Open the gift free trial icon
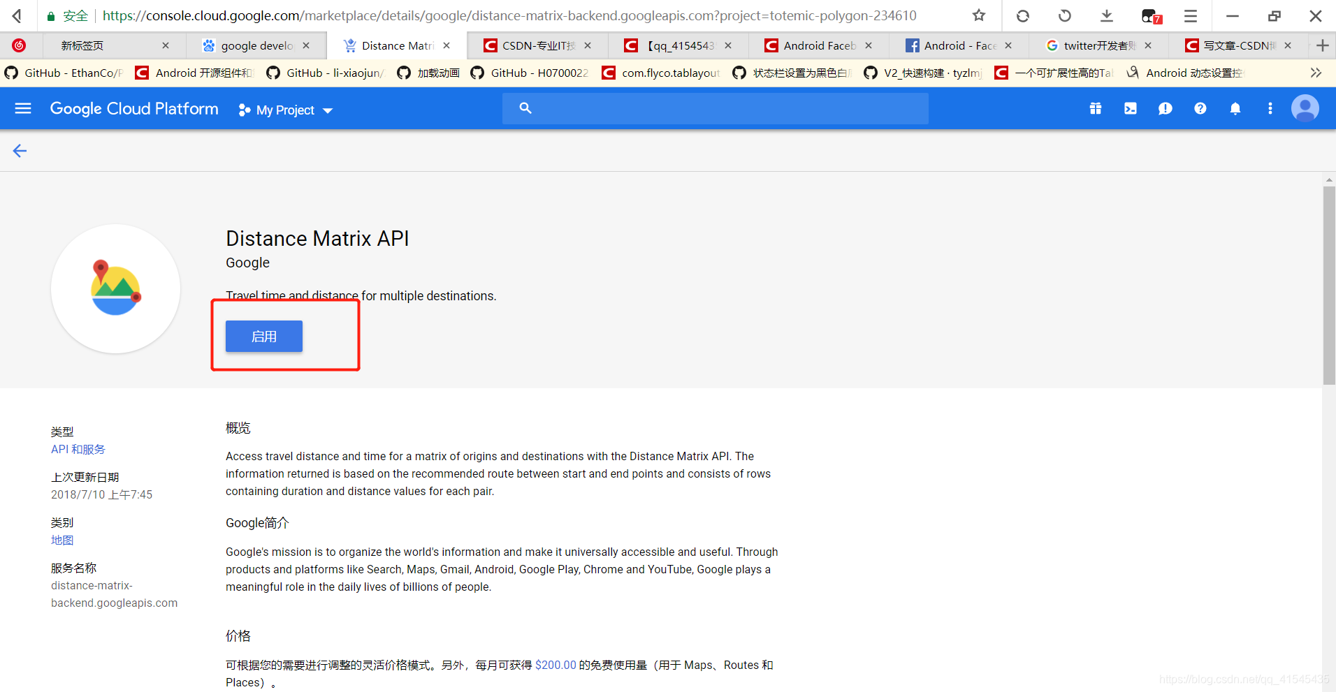The height and width of the screenshot is (692, 1336). (1096, 108)
